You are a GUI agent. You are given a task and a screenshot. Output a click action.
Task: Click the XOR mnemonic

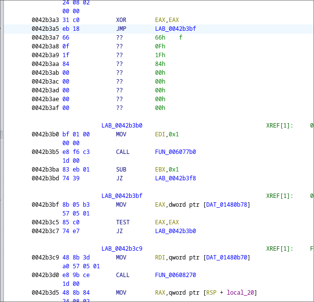click(x=121, y=20)
